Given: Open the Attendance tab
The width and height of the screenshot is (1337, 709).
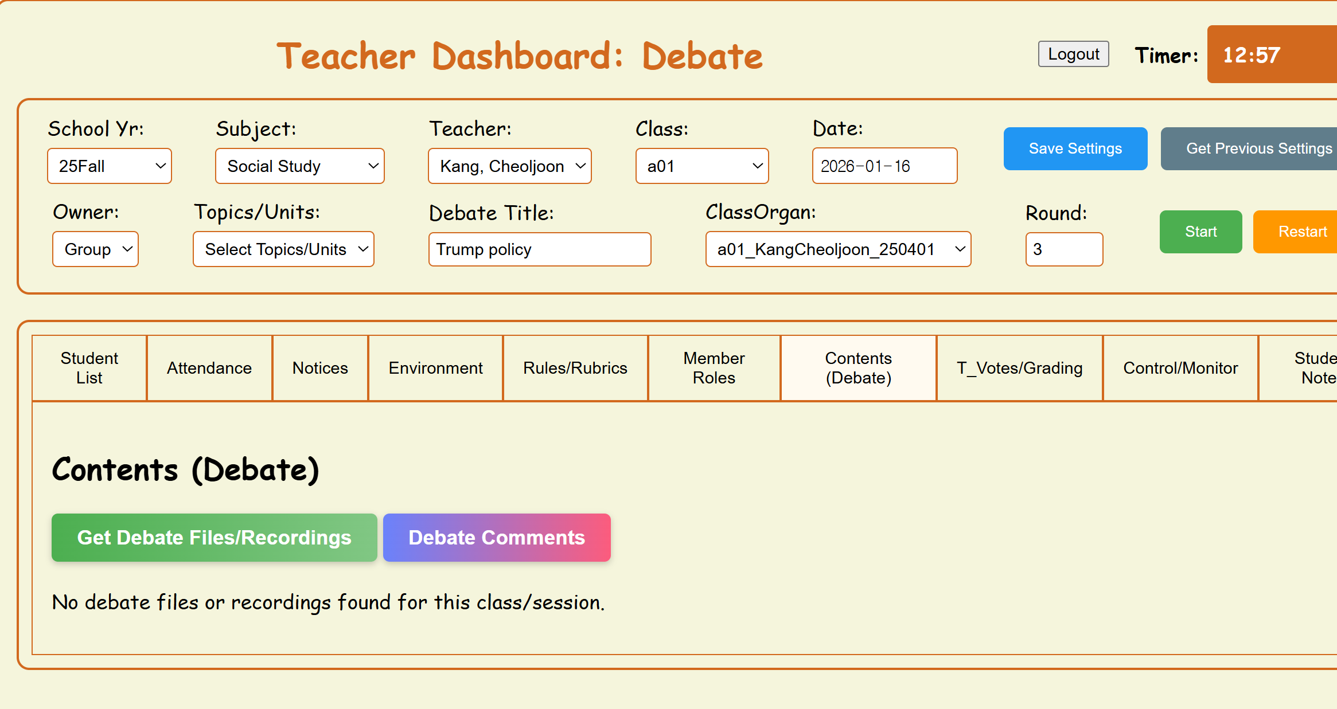Looking at the screenshot, I should (209, 368).
